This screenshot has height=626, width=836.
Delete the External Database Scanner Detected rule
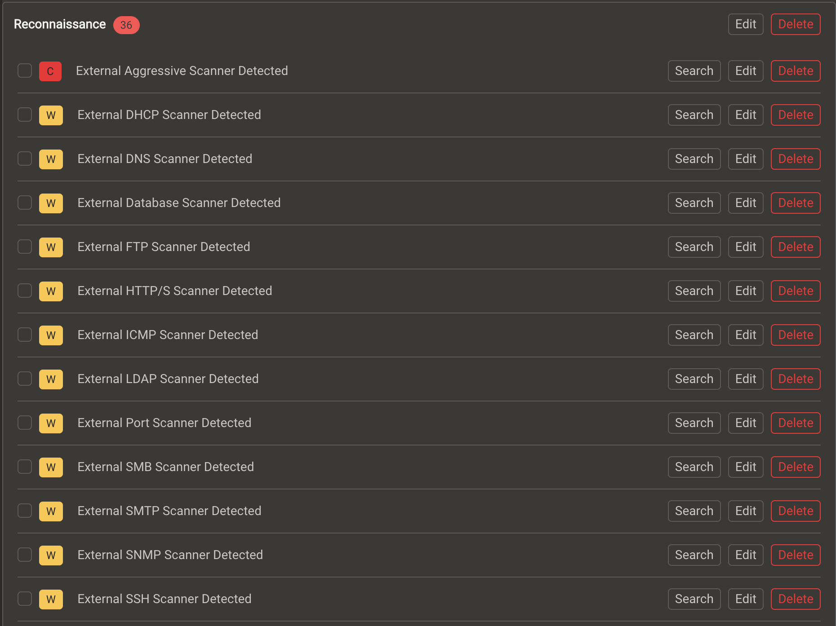pyautogui.click(x=796, y=203)
